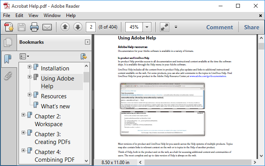Show the Attachments paperclip panel
The height and width of the screenshot is (166, 265).
point(8,76)
